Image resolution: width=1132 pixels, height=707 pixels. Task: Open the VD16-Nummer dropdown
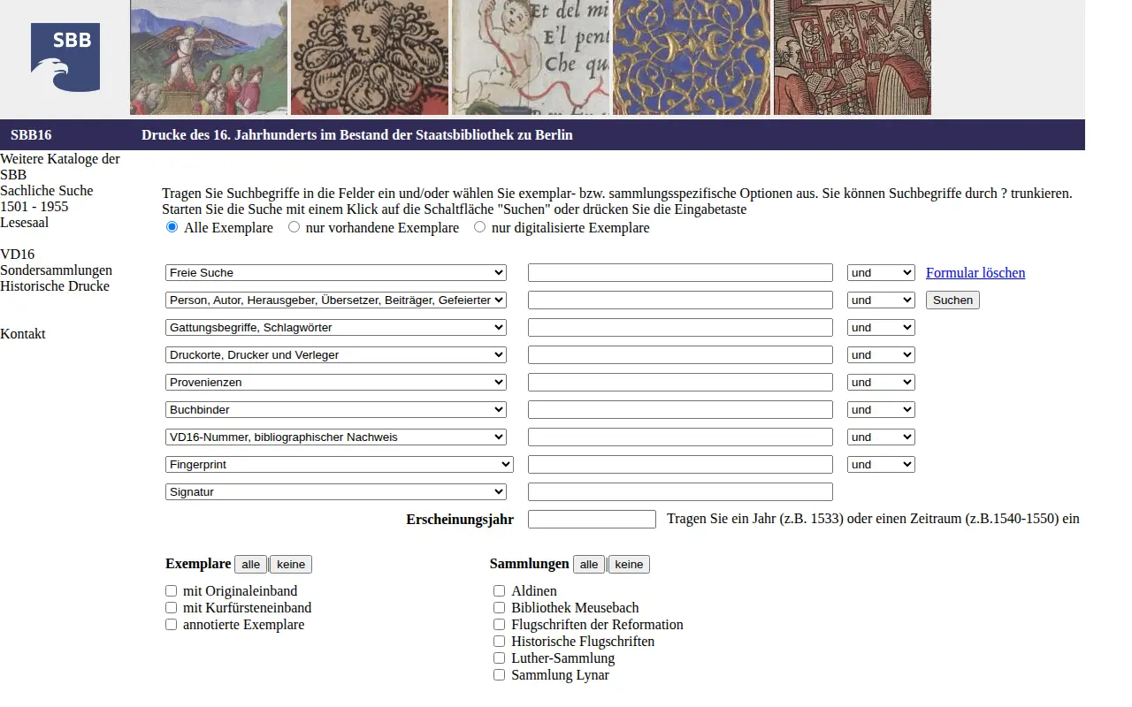[336, 437]
